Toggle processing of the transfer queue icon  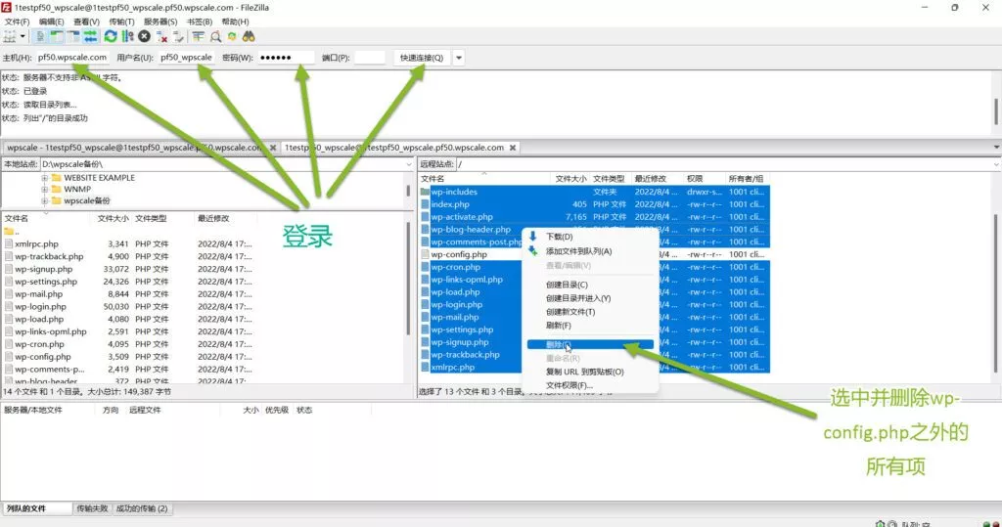tap(128, 36)
